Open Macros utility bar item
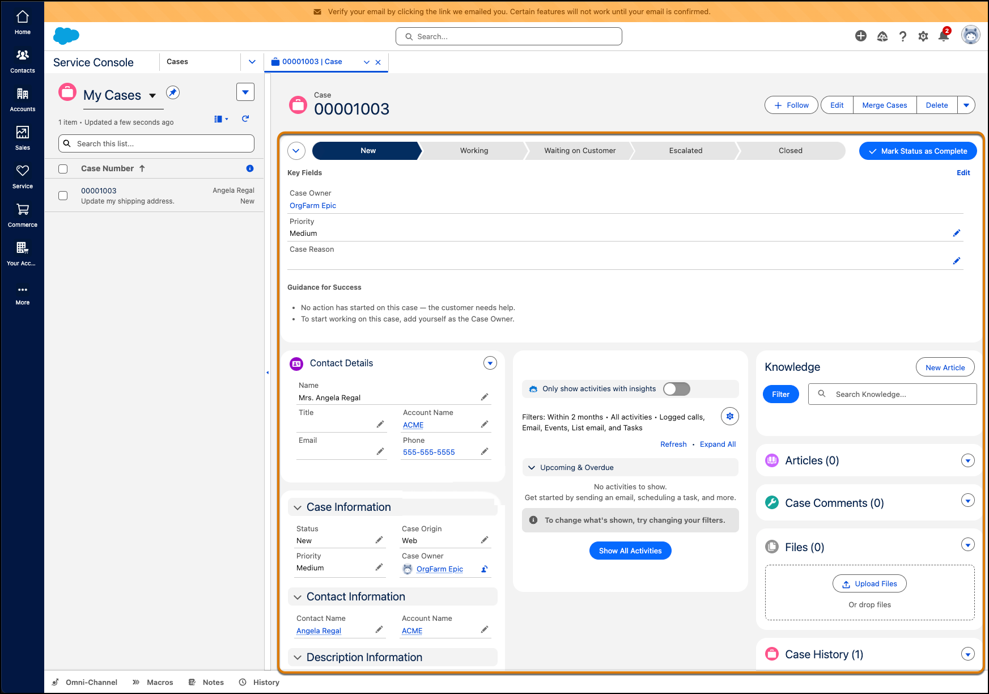 pyautogui.click(x=153, y=682)
